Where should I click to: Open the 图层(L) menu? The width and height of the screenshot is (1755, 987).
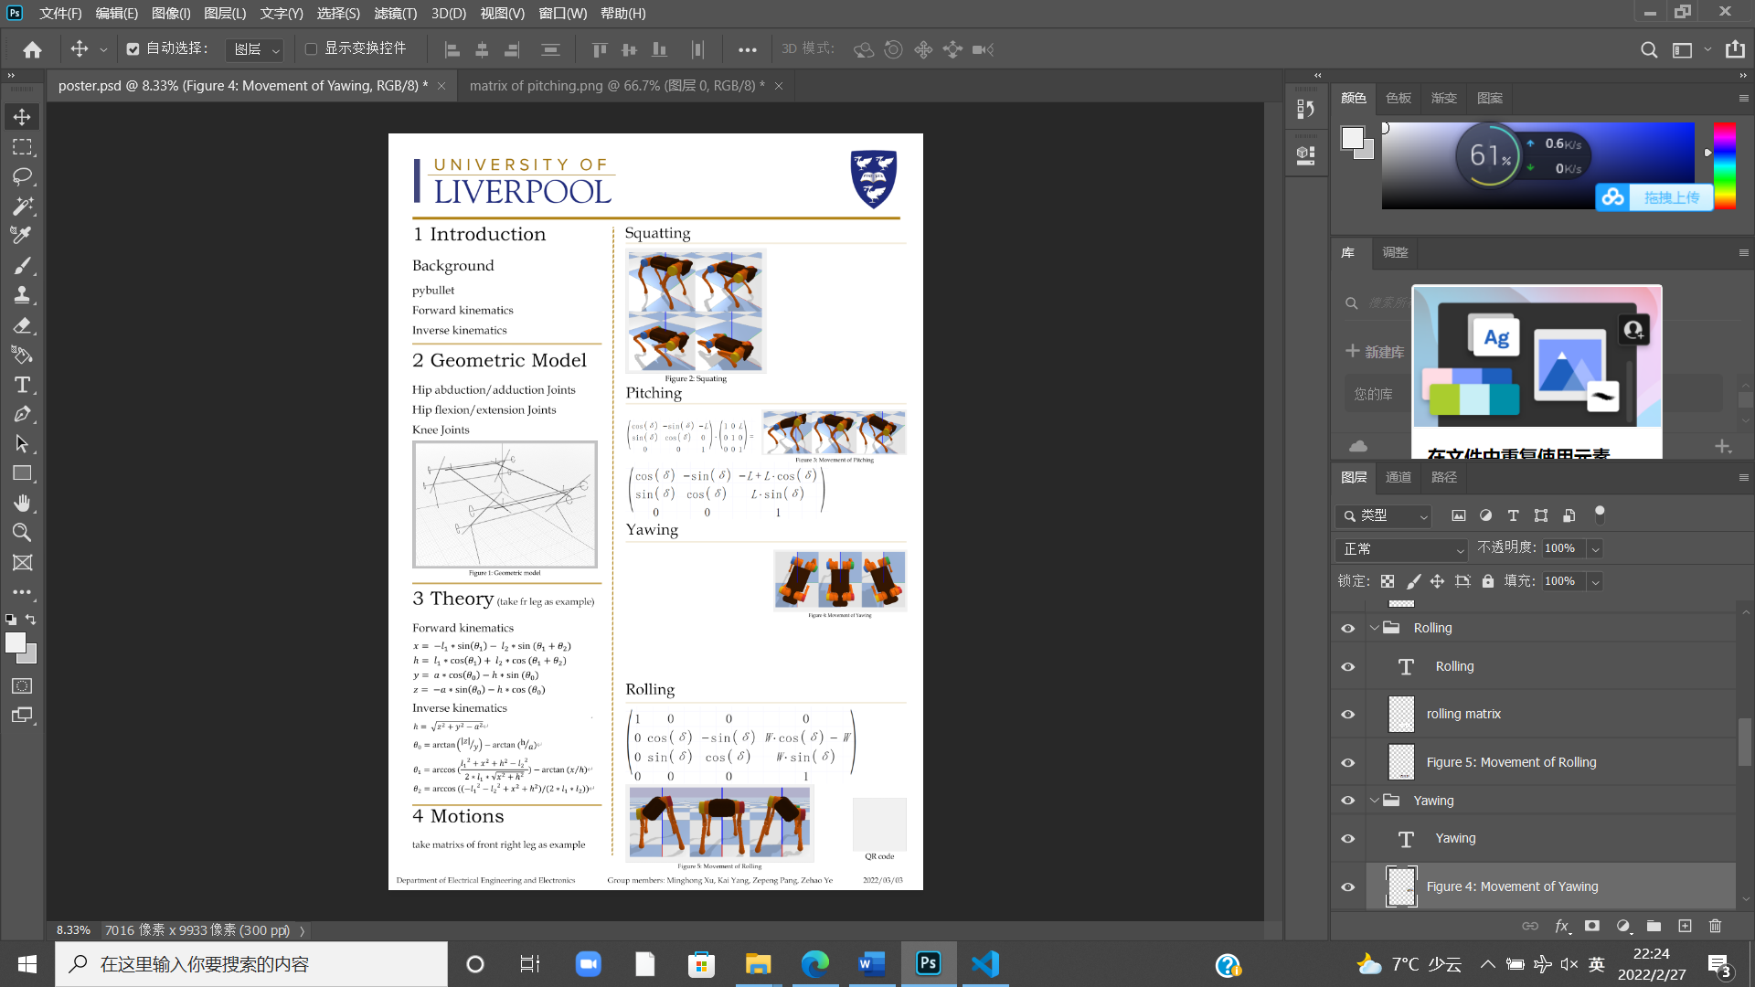[225, 14]
